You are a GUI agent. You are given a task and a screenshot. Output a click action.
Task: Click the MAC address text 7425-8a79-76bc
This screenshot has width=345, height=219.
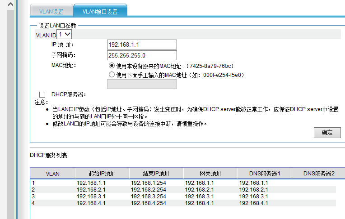tap(210, 66)
